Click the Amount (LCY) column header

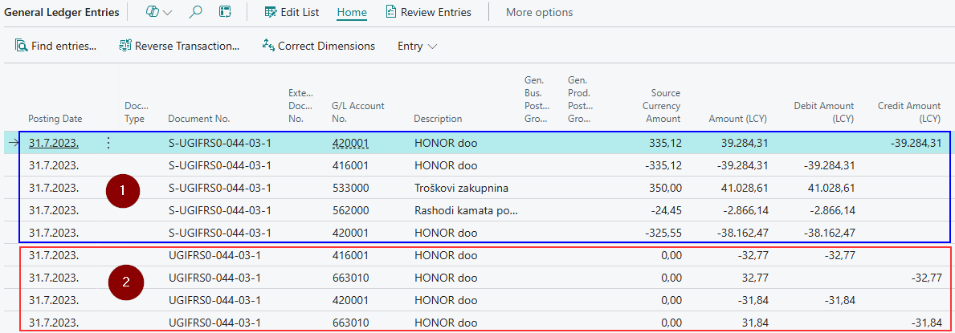tap(738, 119)
